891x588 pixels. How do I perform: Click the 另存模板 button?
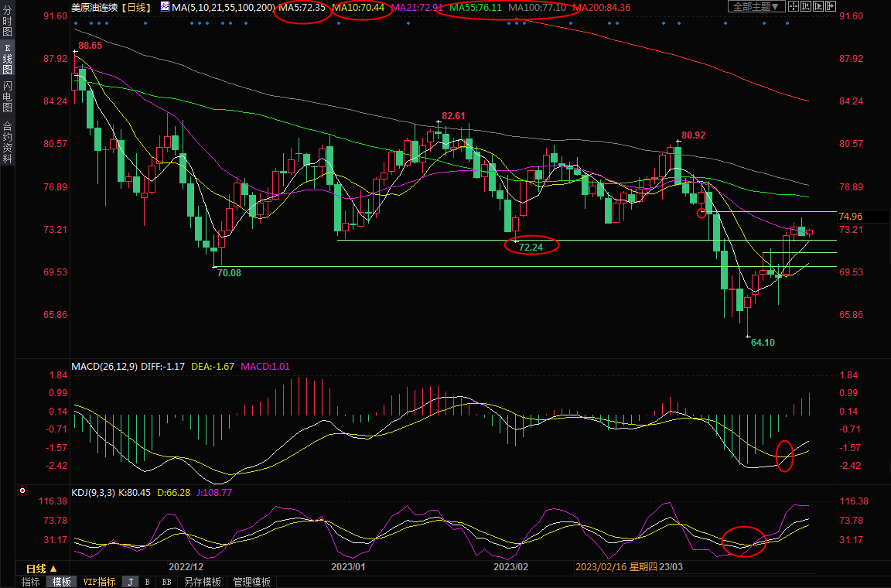(202, 582)
